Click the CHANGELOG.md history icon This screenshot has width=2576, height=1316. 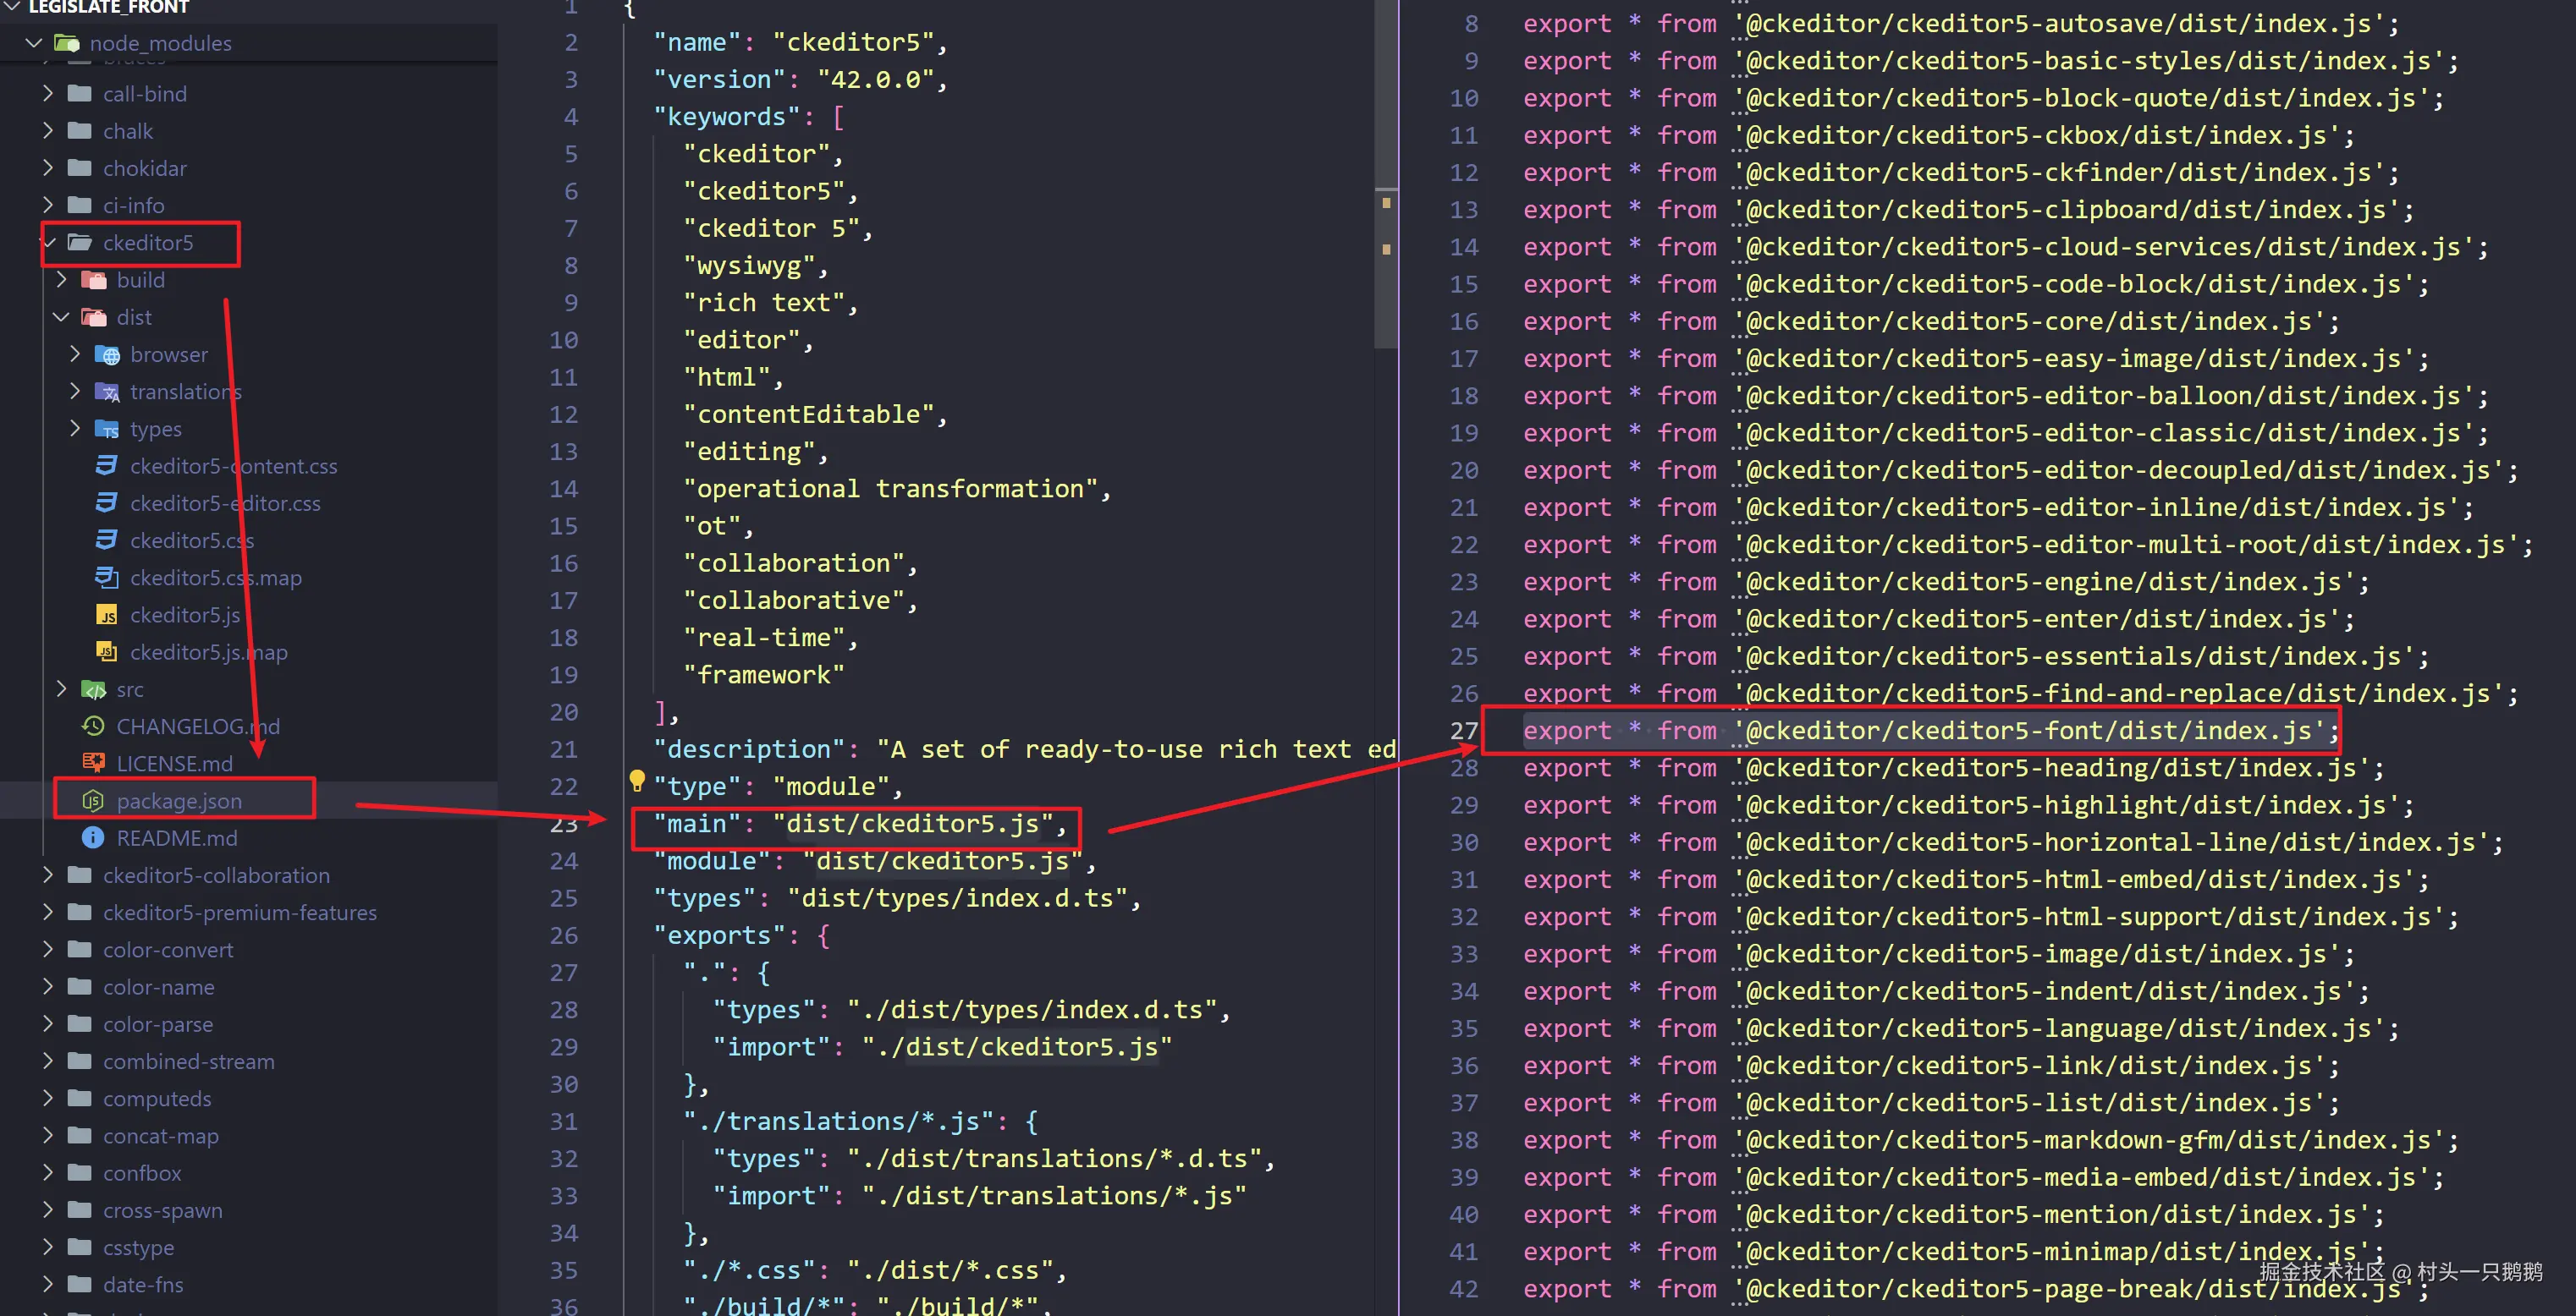(93, 726)
